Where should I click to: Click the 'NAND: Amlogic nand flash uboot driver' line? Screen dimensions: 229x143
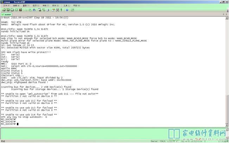coord(58,25)
